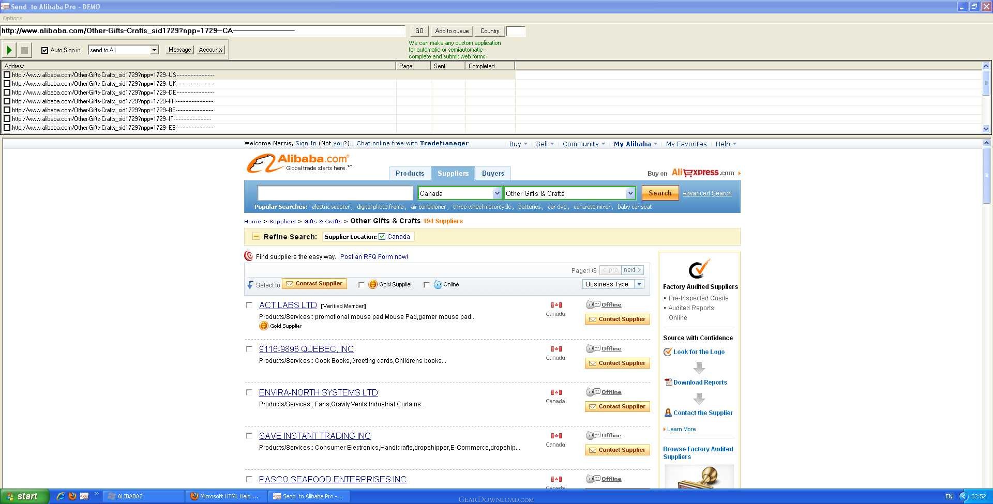The height and width of the screenshot is (504, 993).
Task: Switch to the Suppliers tab
Action: point(453,173)
